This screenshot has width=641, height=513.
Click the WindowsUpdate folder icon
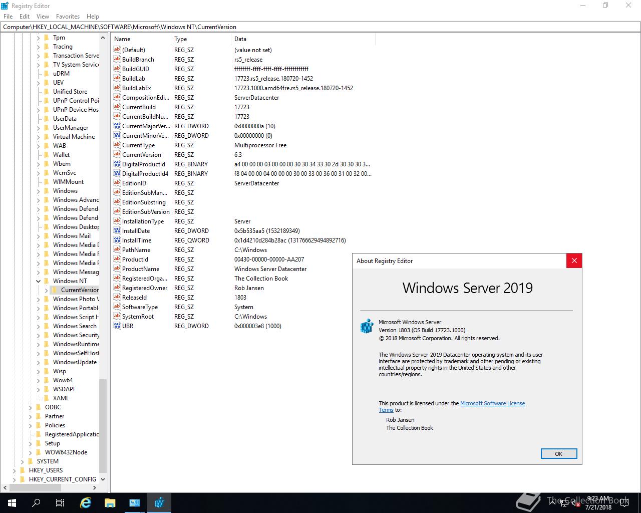point(47,362)
